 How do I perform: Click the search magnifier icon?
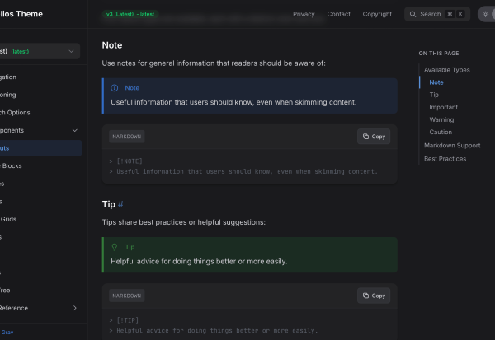(x=412, y=14)
